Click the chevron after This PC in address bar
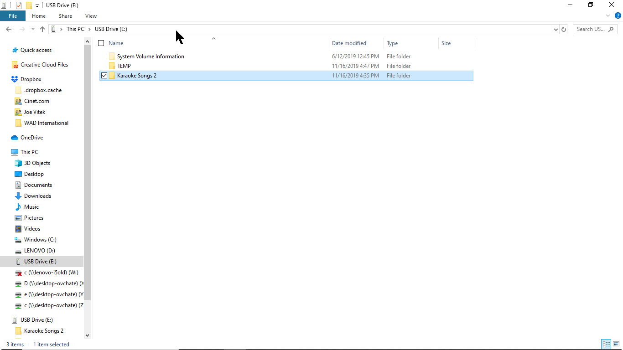 89,29
